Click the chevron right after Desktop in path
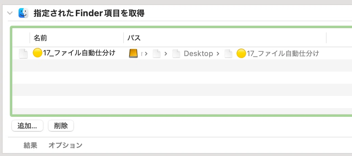 pos(218,54)
